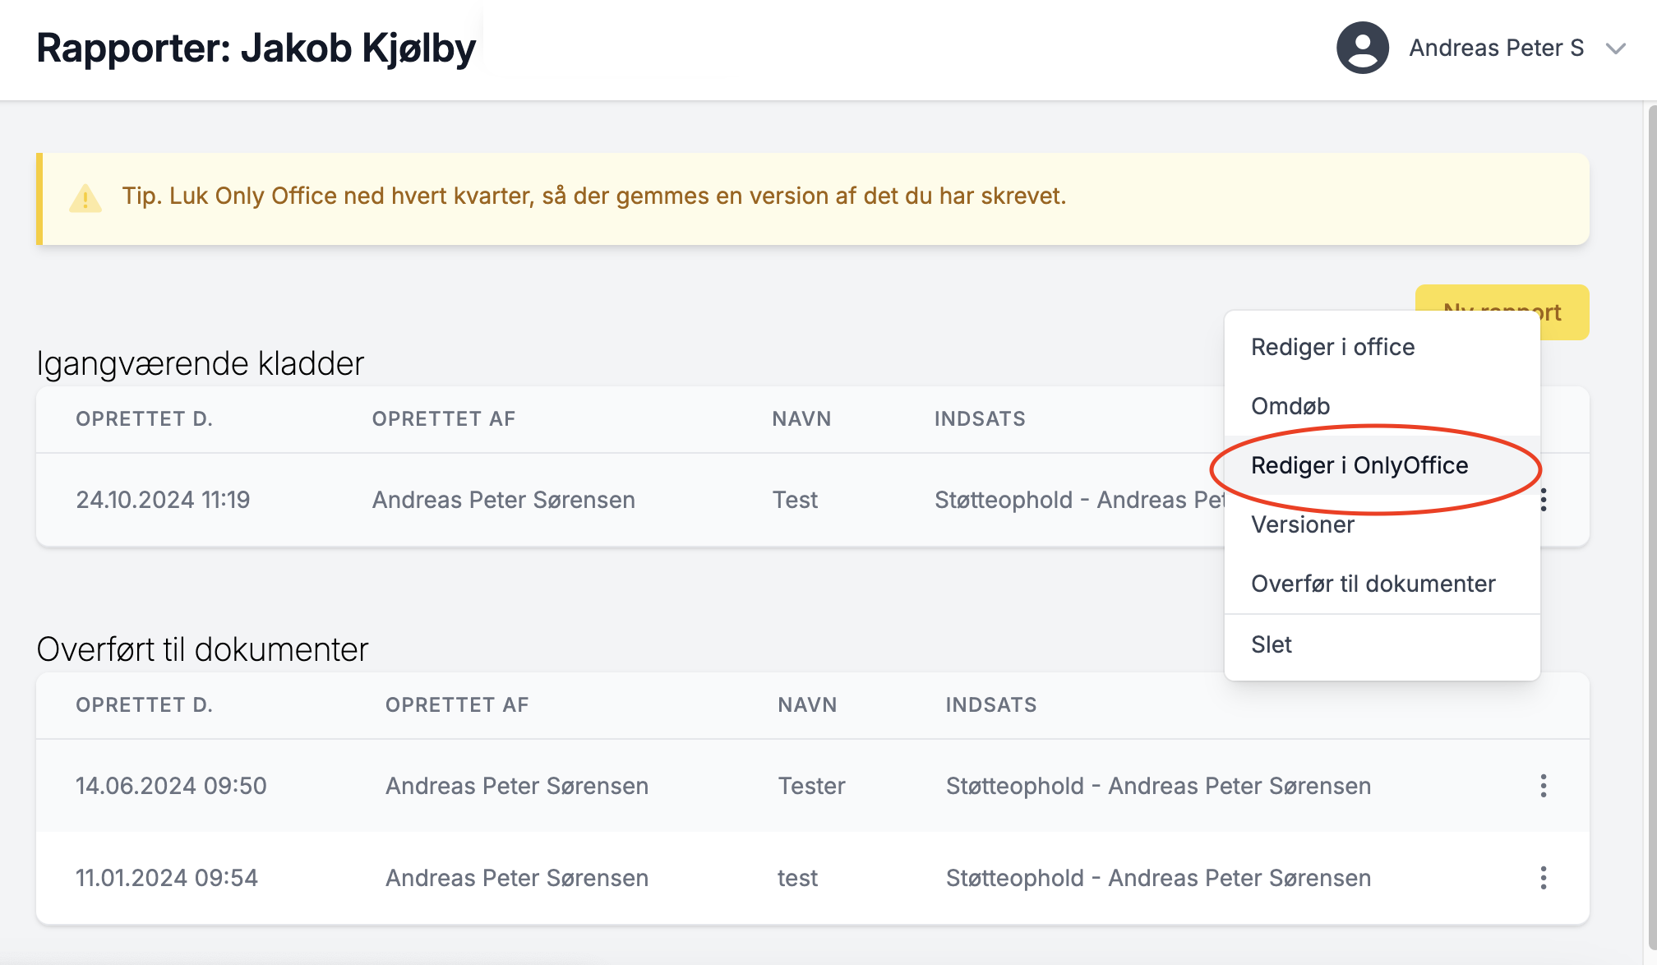The height and width of the screenshot is (965, 1657).
Task: Choose Omdøb from the context menu
Action: [1290, 406]
